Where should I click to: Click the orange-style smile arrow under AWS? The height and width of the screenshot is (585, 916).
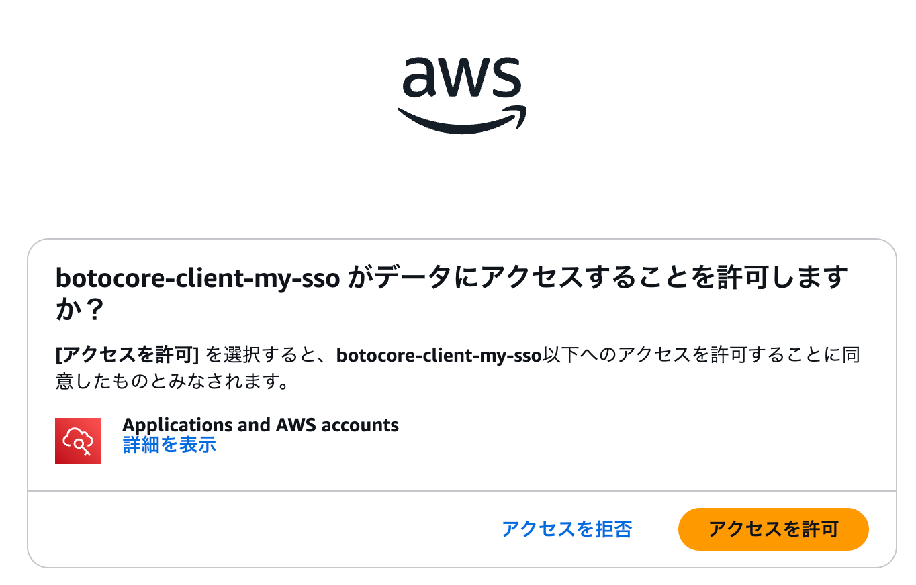462,119
